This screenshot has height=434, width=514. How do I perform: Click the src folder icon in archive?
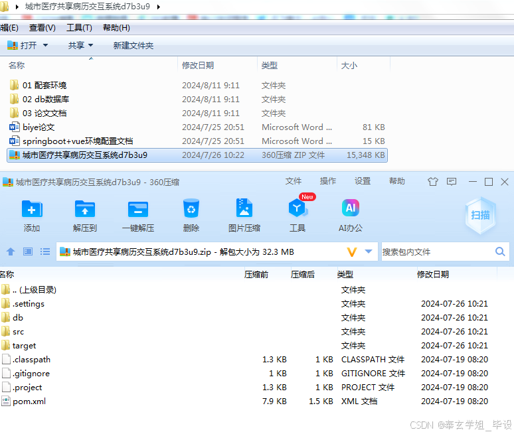click(5, 332)
